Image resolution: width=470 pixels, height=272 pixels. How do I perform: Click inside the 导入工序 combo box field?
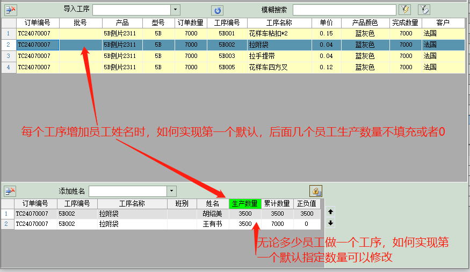coord(132,10)
